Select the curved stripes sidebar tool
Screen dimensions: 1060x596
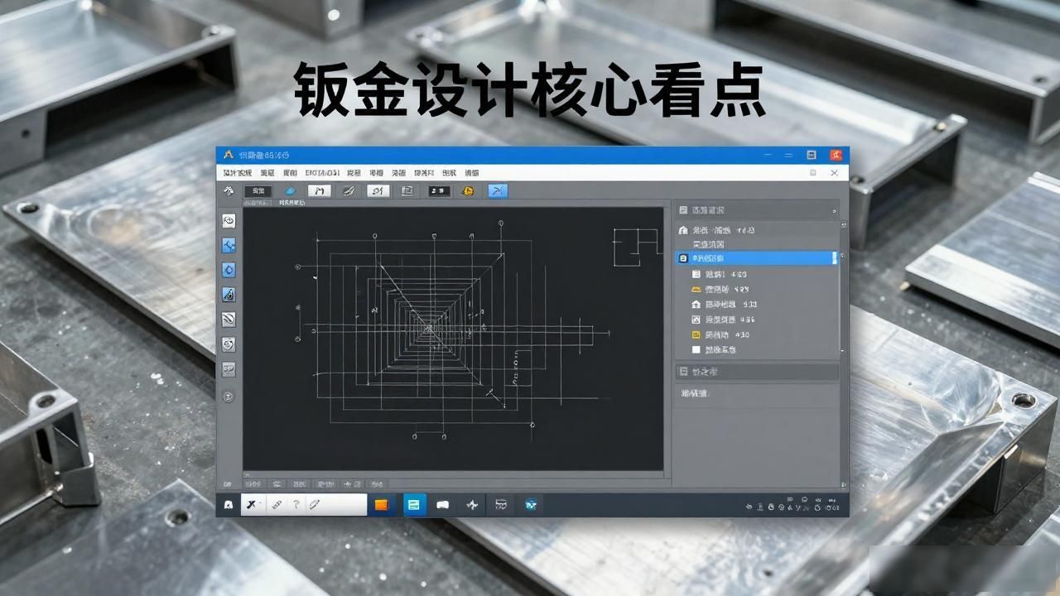click(229, 319)
